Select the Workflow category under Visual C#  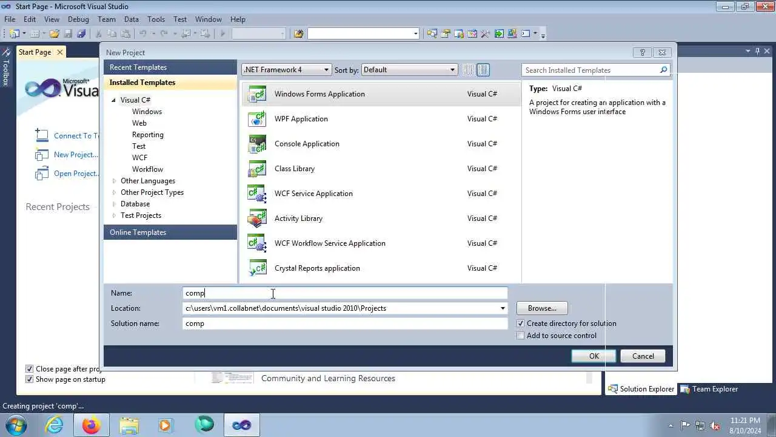[147, 169]
